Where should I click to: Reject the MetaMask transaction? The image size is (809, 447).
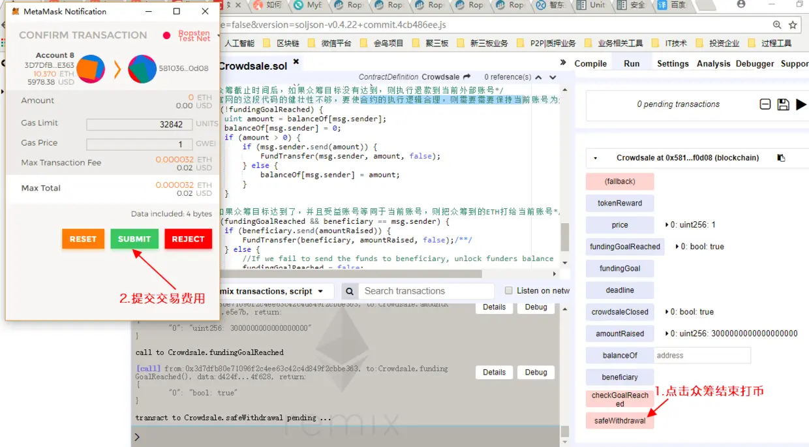tap(189, 239)
